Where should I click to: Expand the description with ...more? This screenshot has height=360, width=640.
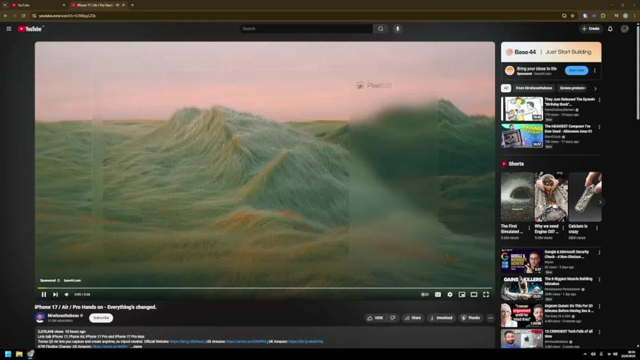click(x=137, y=346)
